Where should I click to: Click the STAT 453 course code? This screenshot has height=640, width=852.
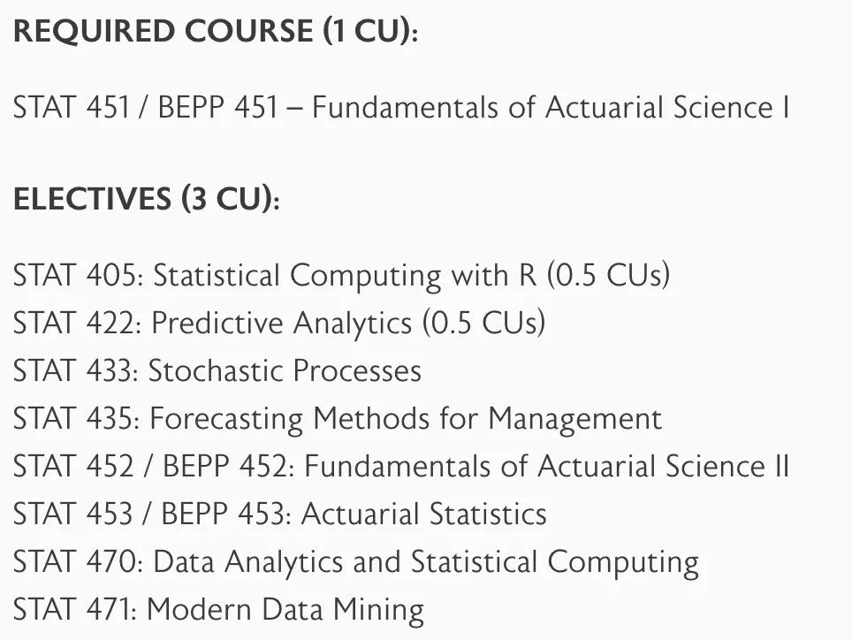click(71, 514)
